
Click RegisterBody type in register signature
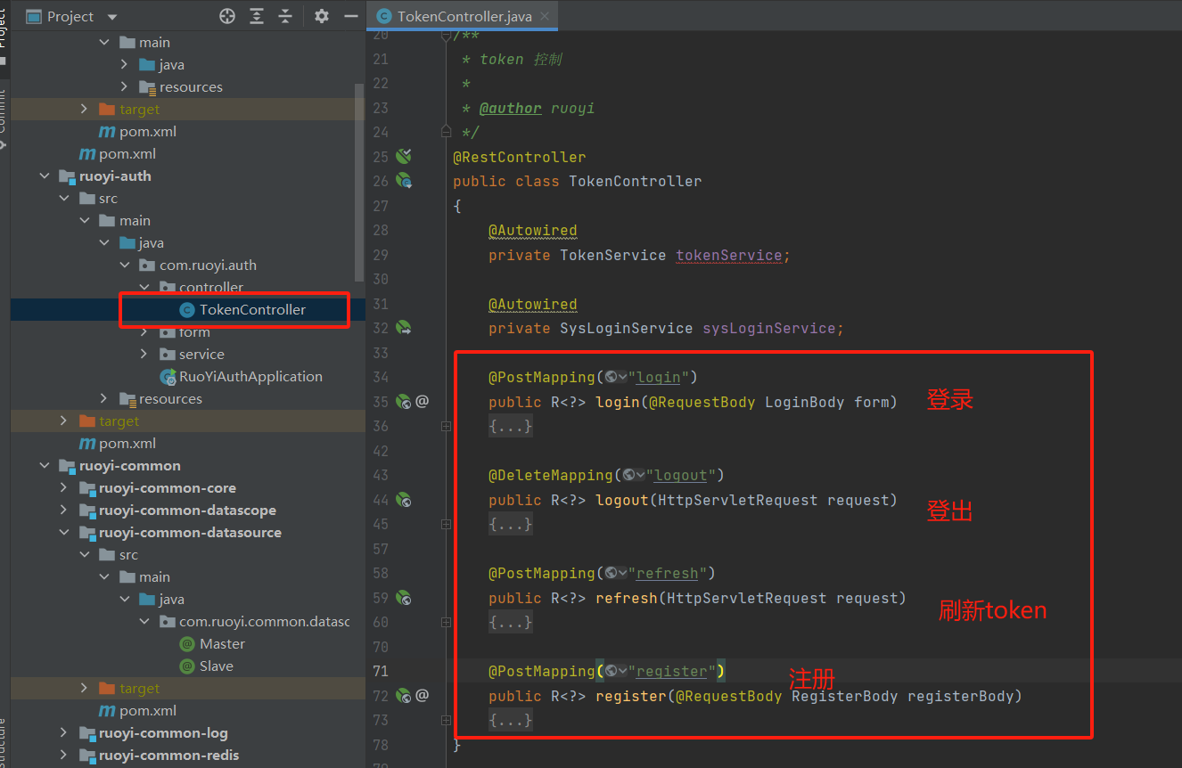coord(845,696)
